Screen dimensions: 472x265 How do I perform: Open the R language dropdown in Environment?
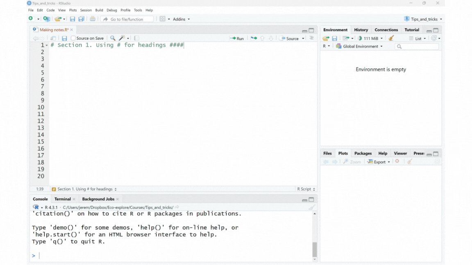(x=326, y=46)
